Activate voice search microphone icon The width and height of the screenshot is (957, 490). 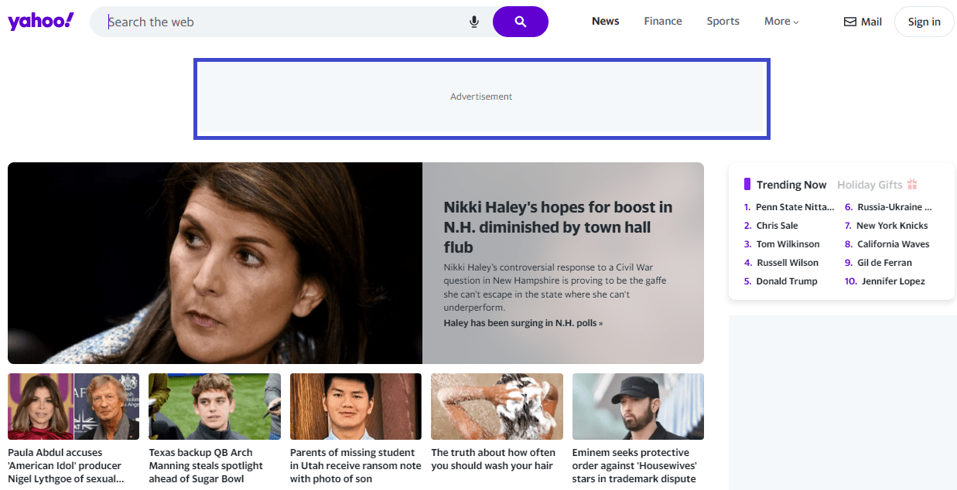pyautogui.click(x=474, y=22)
